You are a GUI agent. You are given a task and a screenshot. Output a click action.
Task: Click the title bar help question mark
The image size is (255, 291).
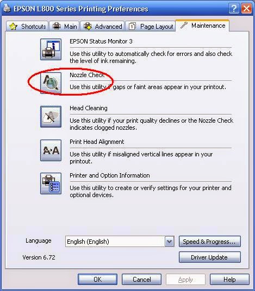click(234, 9)
